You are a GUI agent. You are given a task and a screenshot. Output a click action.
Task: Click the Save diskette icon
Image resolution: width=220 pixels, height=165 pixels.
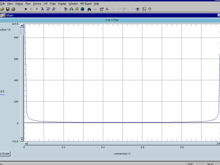pyautogui.click(x=8, y=9)
